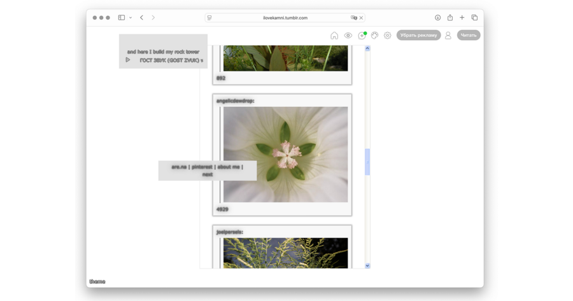
Task: Click the translate icon in address bar
Action: click(x=353, y=18)
